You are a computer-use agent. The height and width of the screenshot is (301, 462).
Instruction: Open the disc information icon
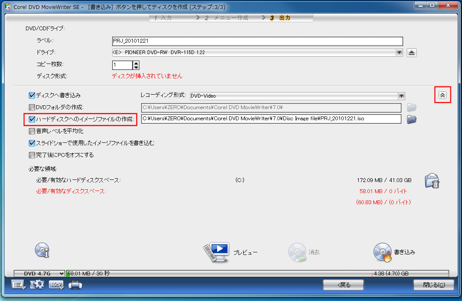point(42,250)
